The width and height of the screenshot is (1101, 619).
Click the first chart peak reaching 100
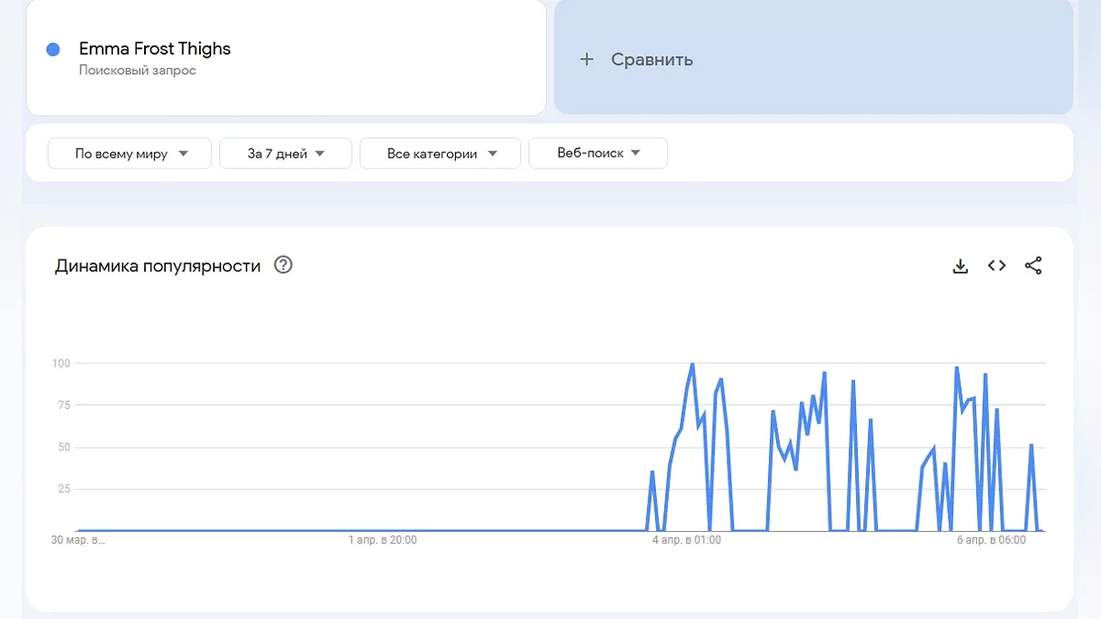pyautogui.click(x=692, y=364)
